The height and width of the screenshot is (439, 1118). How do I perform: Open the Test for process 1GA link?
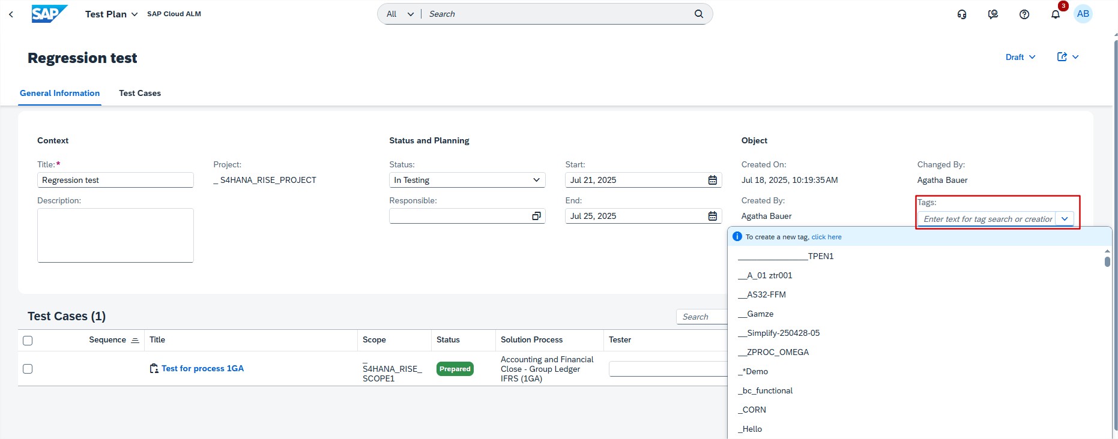(202, 368)
